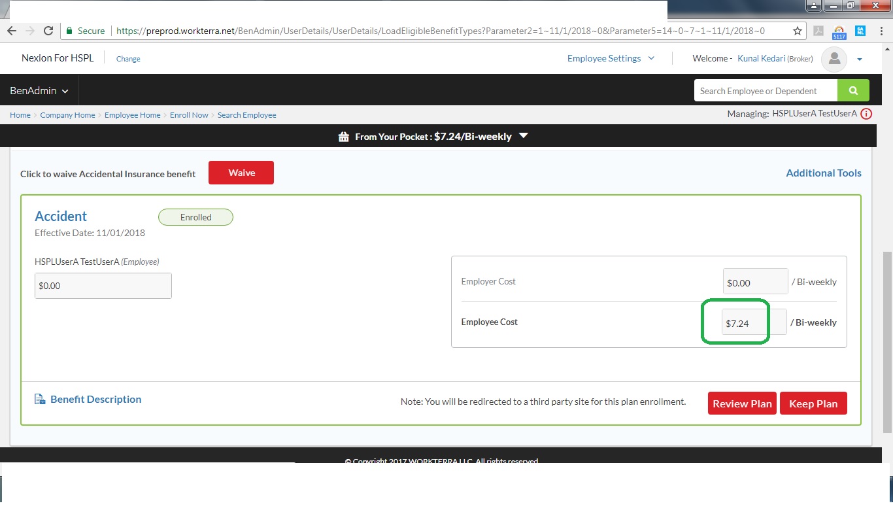Screen dimensions: 893x531
Task: Click the basket icon in pocket bar
Action: tap(343, 137)
